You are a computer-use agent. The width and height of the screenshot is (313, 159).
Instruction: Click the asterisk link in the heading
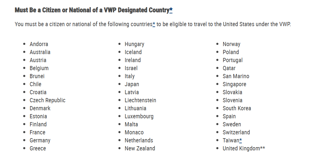coord(171,10)
